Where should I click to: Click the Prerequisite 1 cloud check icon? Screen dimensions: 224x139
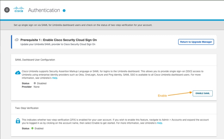(17, 40)
